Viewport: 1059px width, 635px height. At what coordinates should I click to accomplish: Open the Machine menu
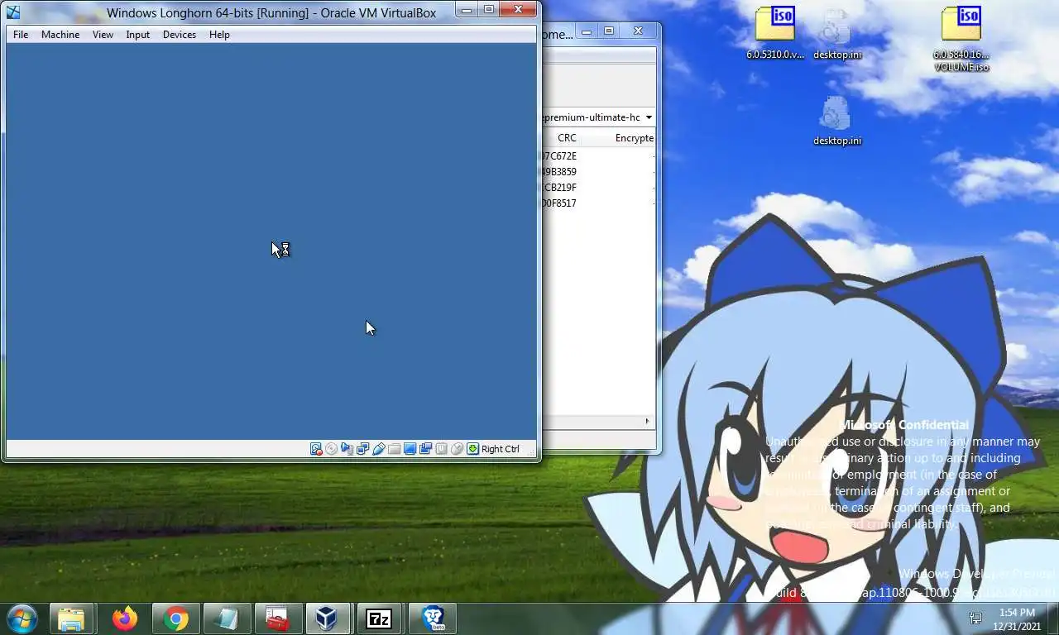point(60,35)
